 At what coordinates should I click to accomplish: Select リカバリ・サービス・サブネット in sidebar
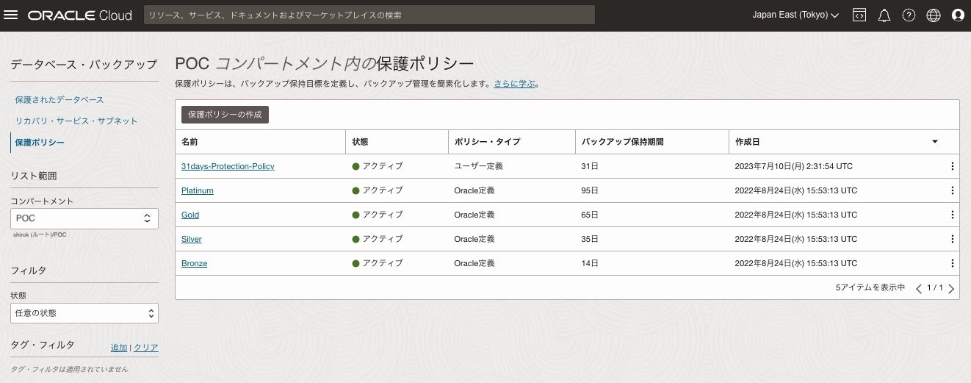(x=76, y=121)
